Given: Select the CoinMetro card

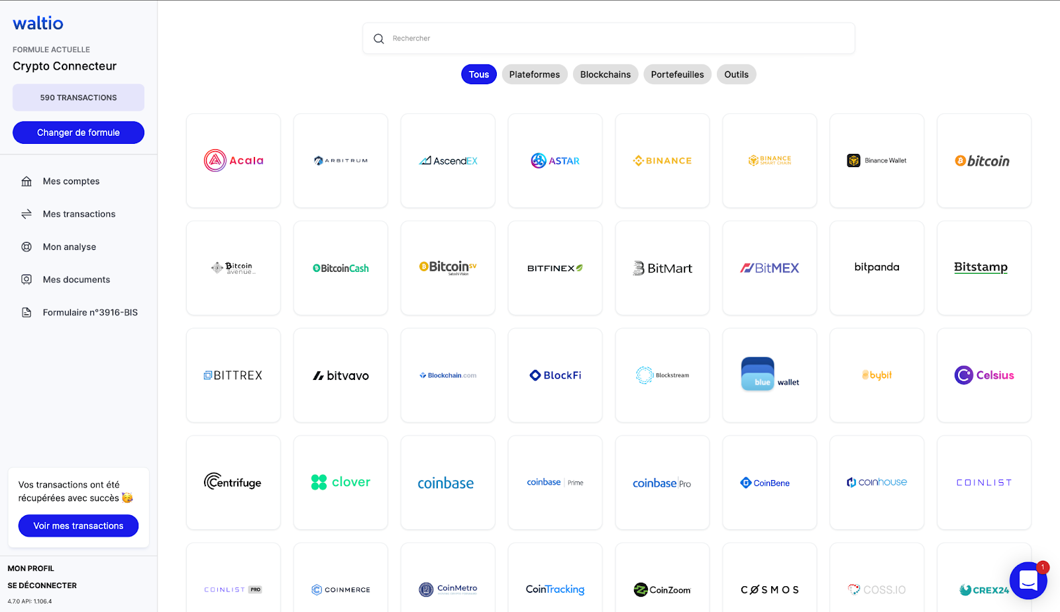Looking at the screenshot, I should click(448, 578).
